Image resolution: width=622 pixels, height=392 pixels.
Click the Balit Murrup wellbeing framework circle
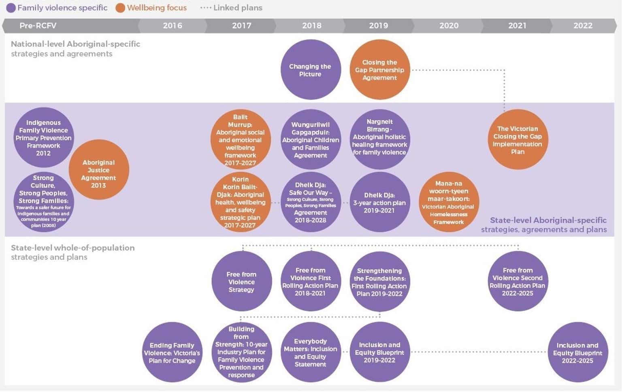coord(241,140)
